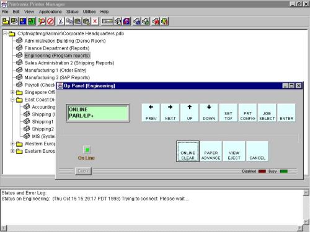
Task: Click PAPER ADVANCE button
Action: (211, 152)
